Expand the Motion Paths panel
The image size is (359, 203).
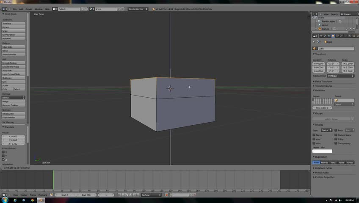321,173
